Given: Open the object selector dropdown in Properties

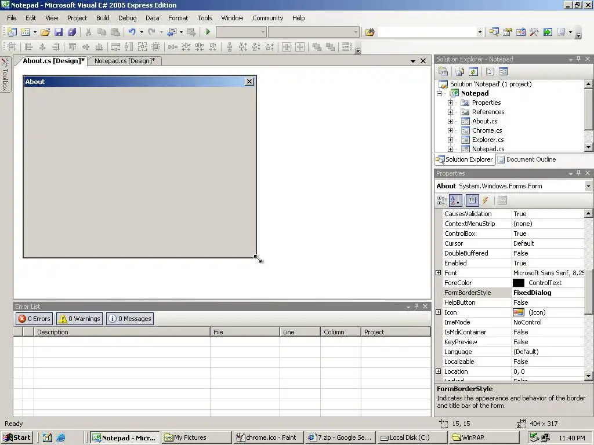Looking at the screenshot, I should click(x=588, y=186).
